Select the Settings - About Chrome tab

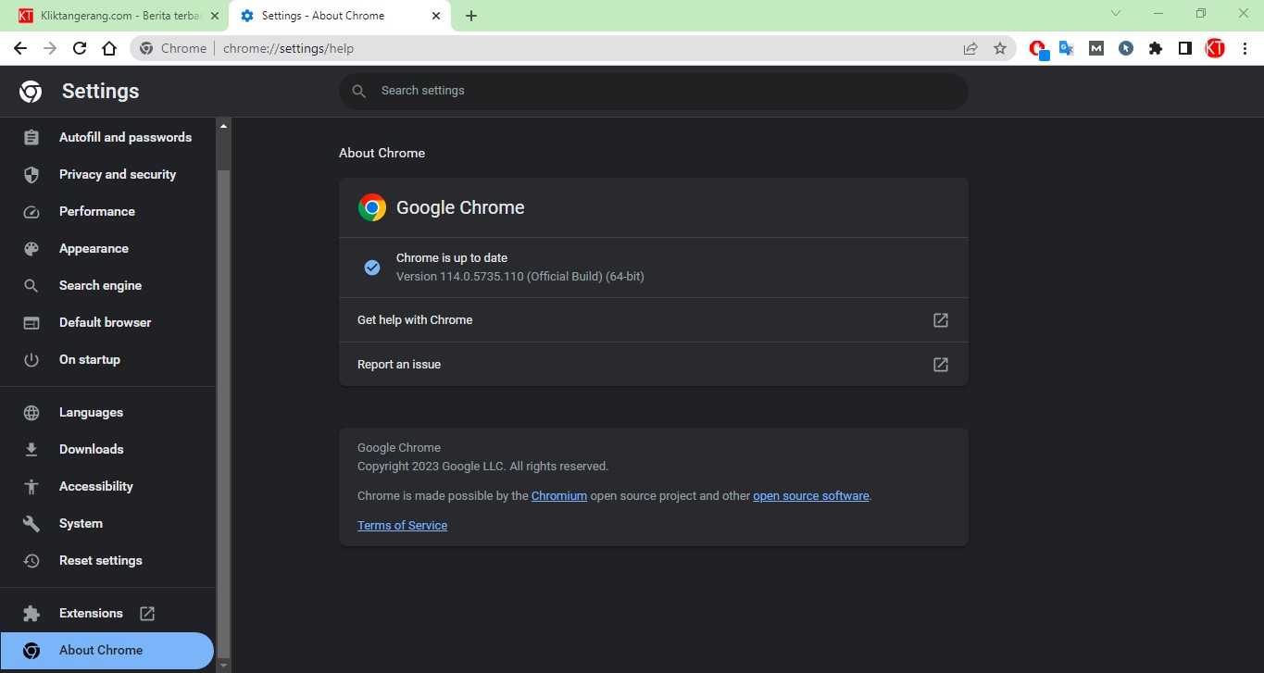(x=341, y=16)
